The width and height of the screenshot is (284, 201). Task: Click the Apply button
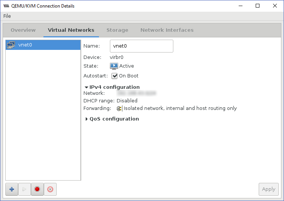pos(269,189)
